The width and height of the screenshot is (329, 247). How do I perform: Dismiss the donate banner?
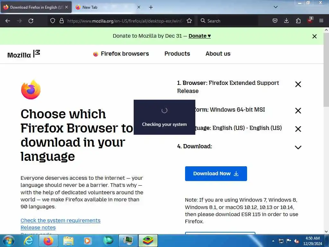[x=314, y=36]
